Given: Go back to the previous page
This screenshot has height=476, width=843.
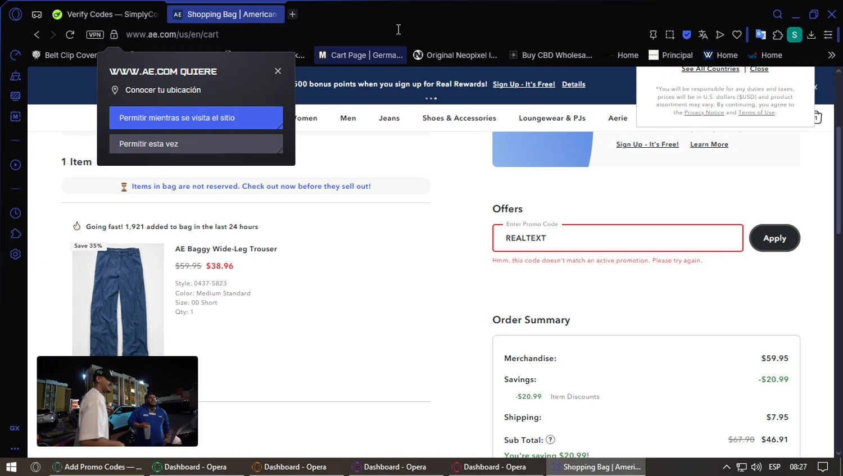Looking at the screenshot, I should tap(37, 34).
